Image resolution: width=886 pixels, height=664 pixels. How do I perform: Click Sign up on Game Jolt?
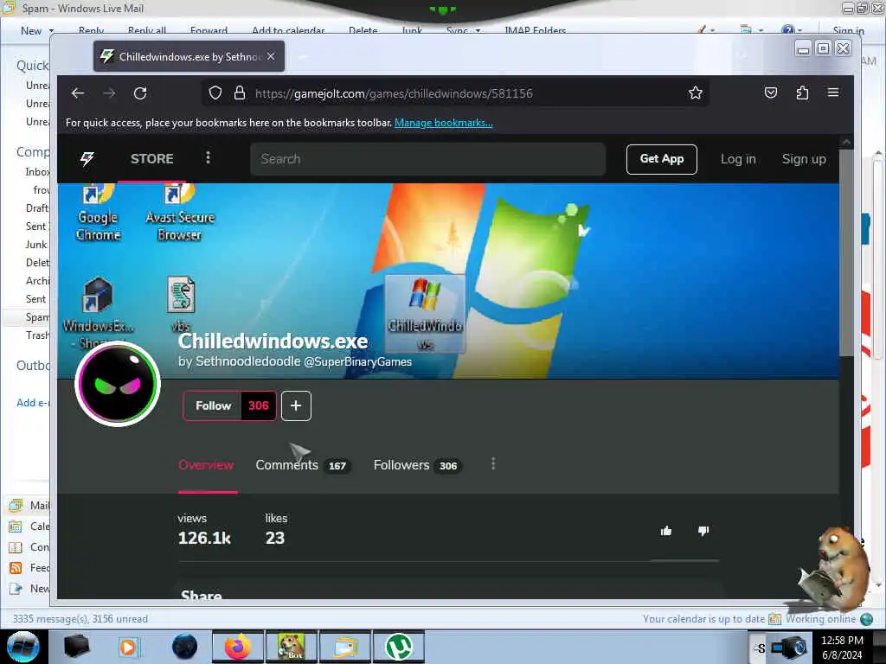click(x=804, y=159)
